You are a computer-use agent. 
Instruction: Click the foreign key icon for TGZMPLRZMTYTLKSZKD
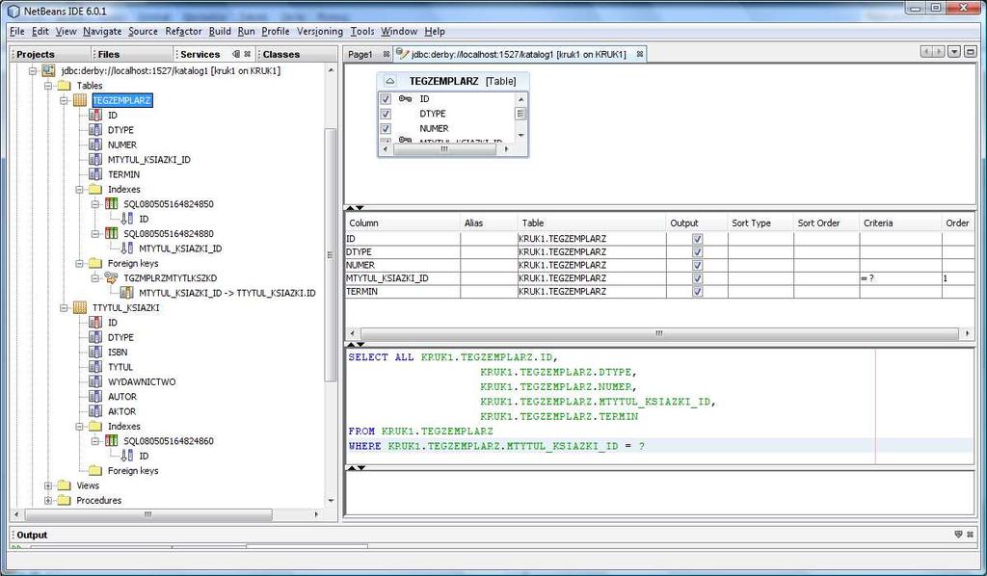click(111, 278)
